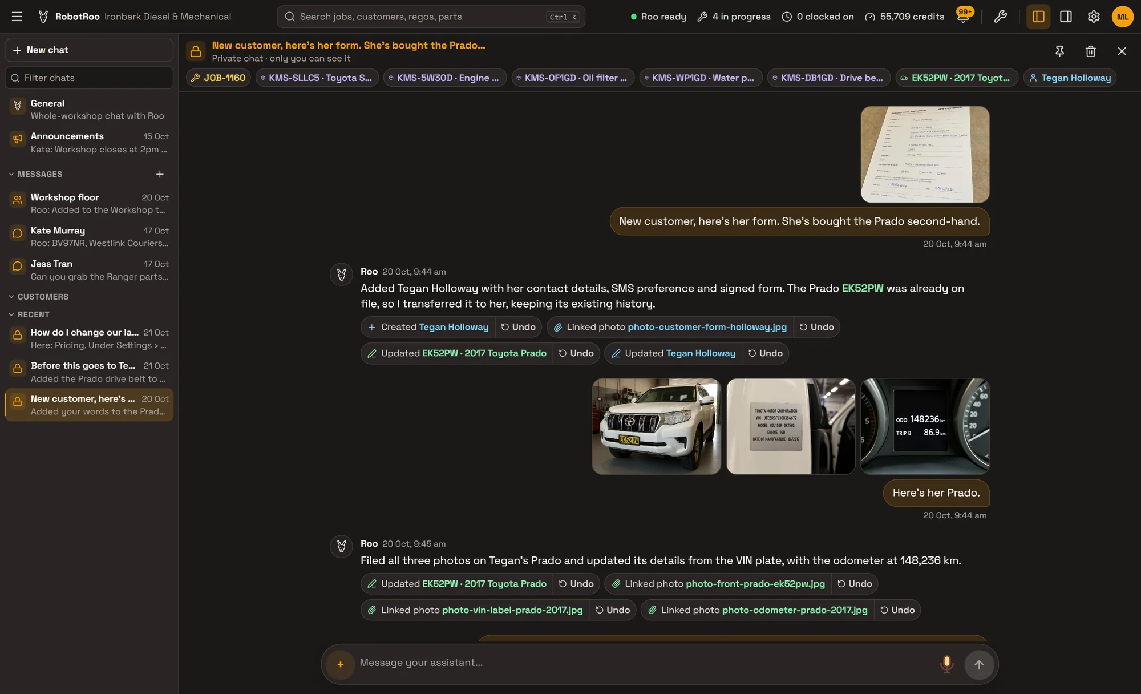Expand the CUSTOMERS section
The height and width of the screenshot is (694, 1141).
(x=38, y=297)
